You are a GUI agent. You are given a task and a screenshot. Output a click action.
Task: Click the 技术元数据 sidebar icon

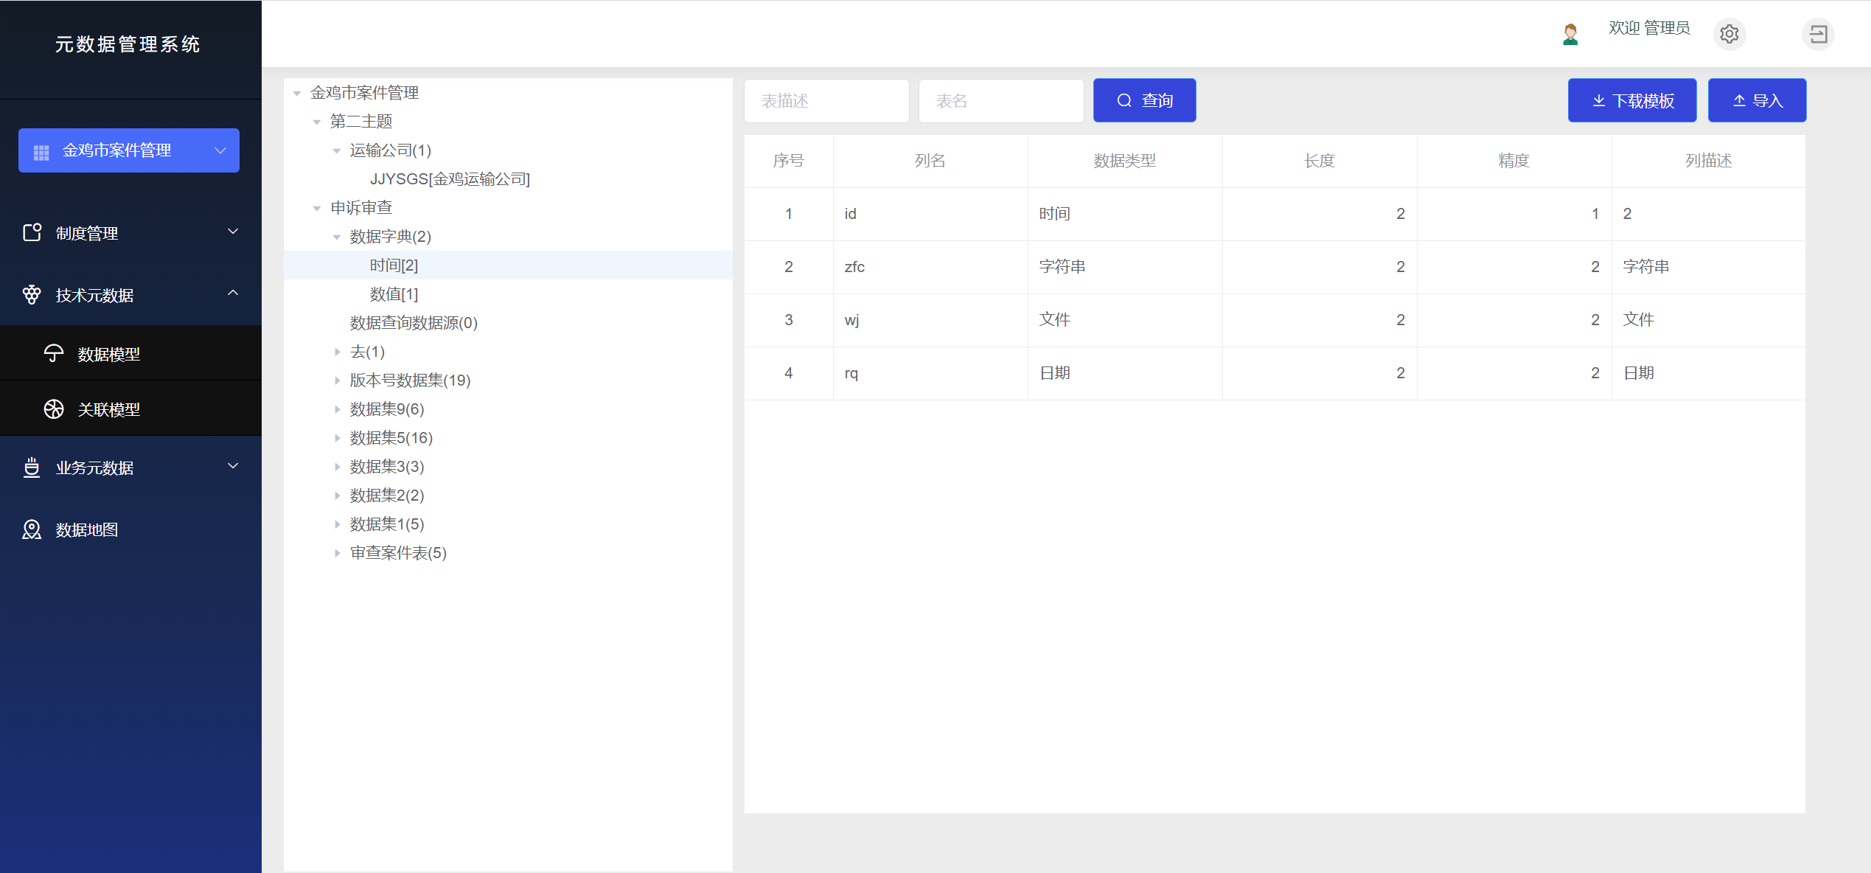32,295
